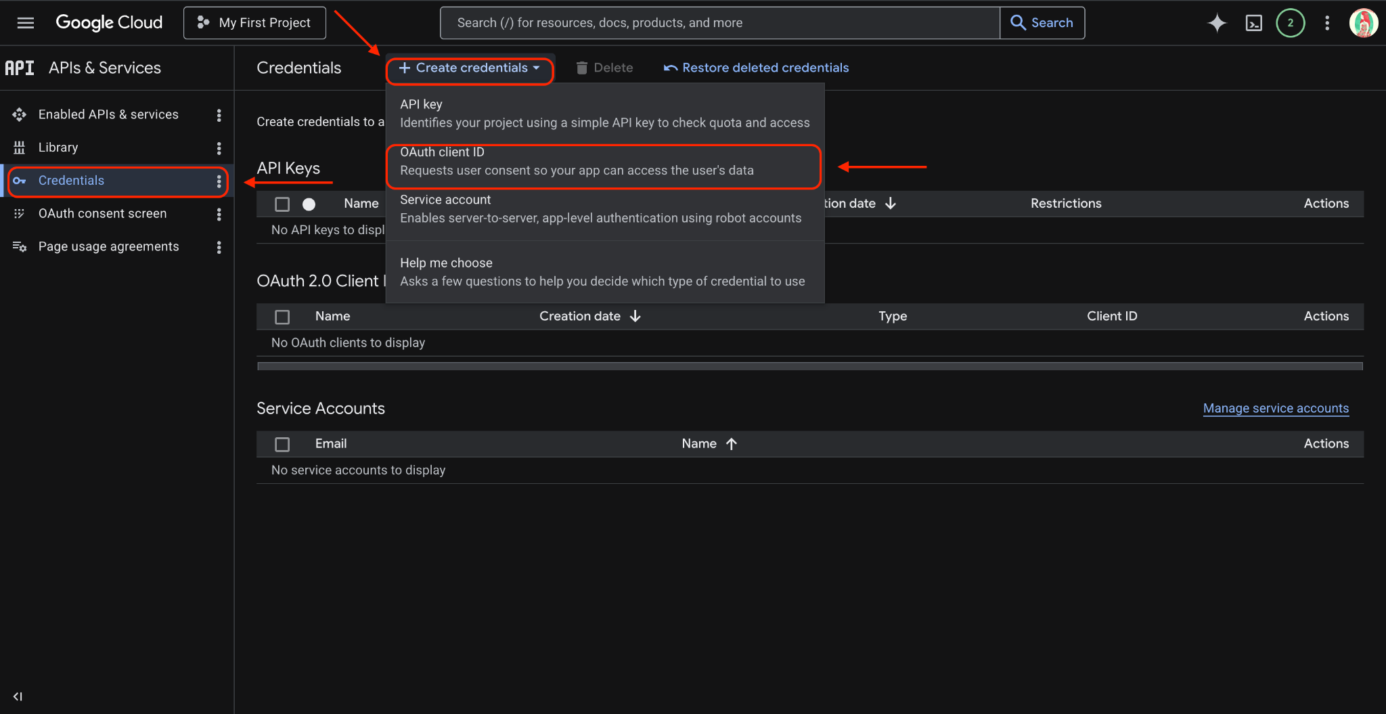The width and height of the screenshot is (1386, 714).
Task: Open more options for OAuth consent screen
Action: [219, 214]
